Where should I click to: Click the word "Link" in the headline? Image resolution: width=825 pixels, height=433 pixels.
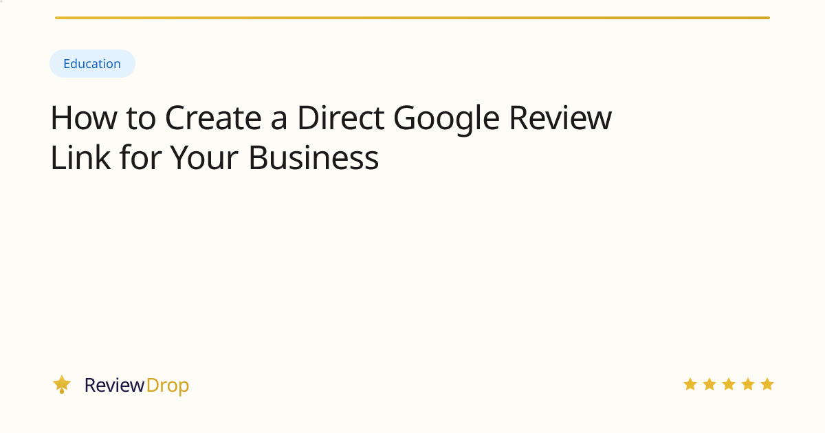[x=79, y=158]
